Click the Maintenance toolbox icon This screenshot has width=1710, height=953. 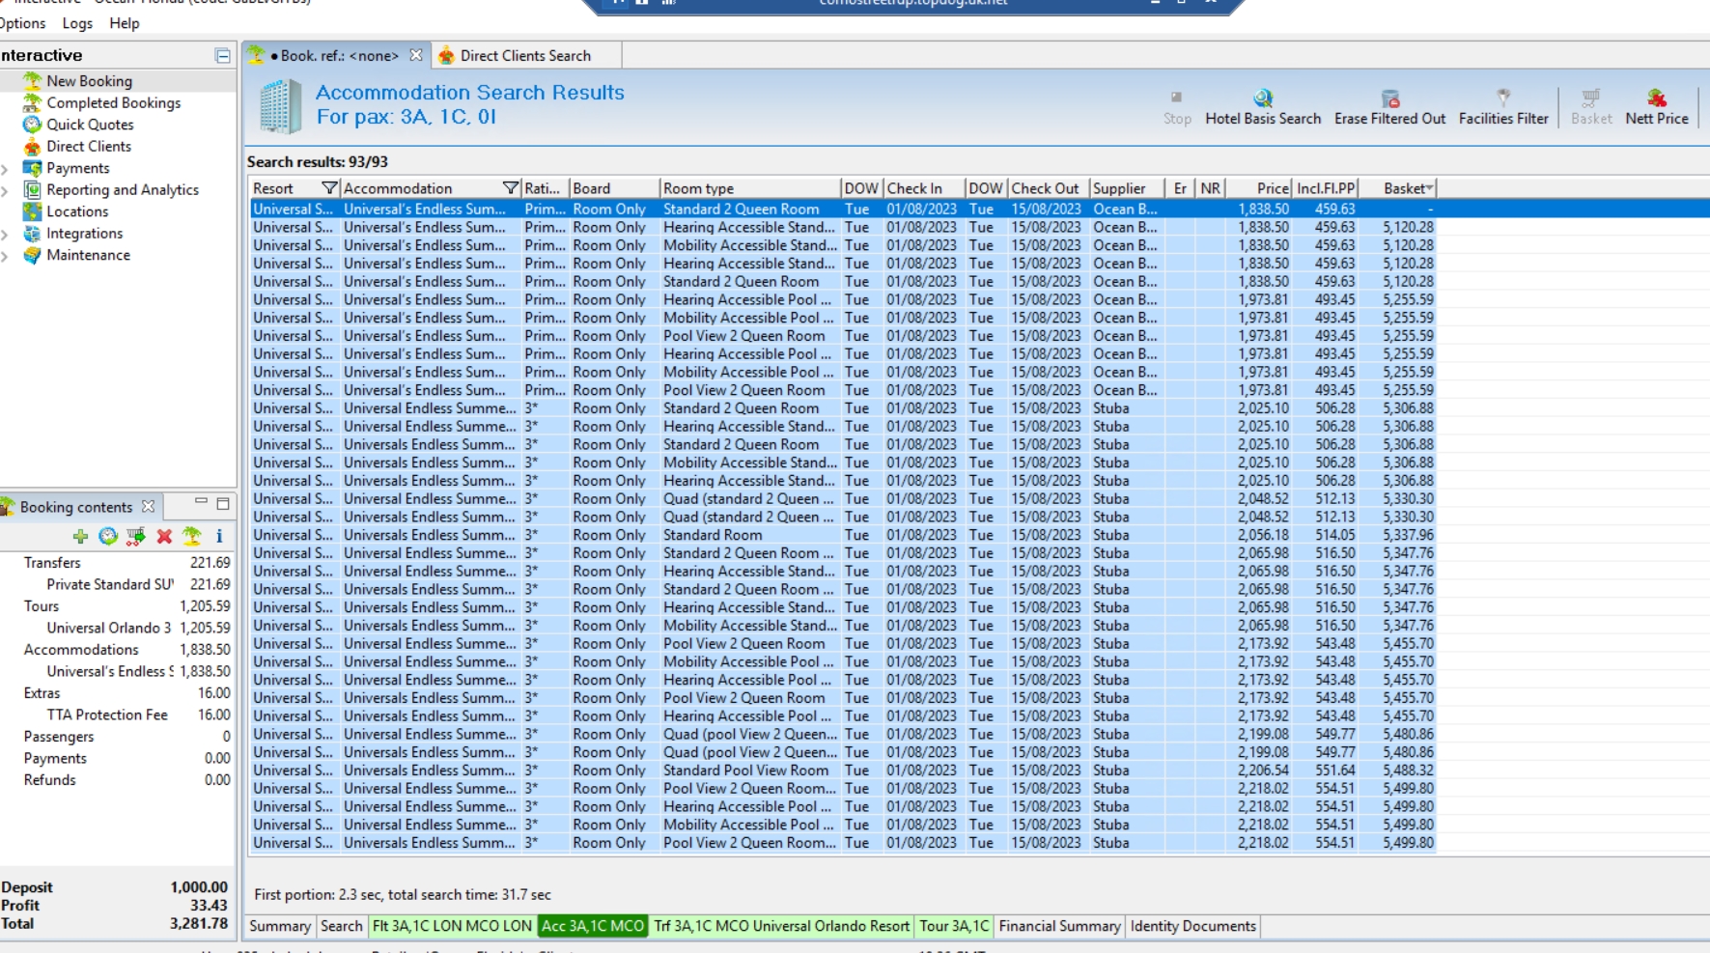[x=32, y=255]
